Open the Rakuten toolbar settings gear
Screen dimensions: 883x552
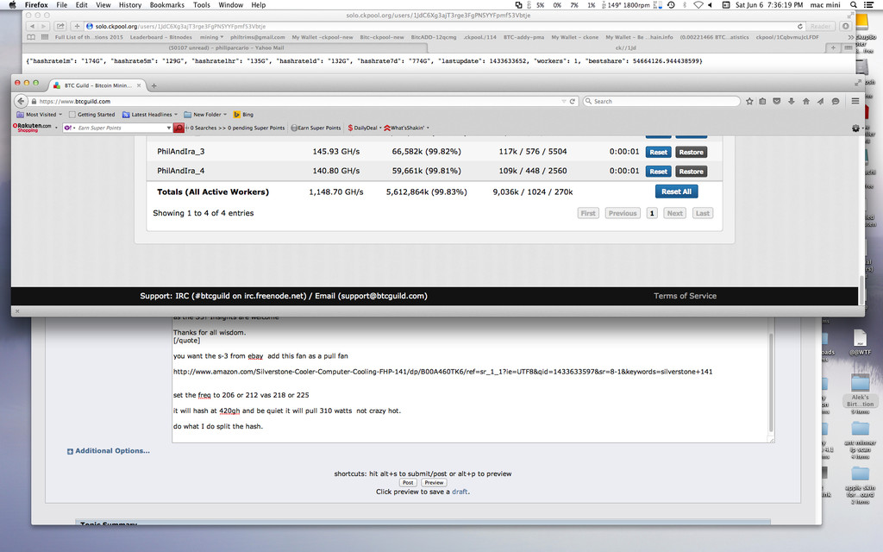pos(856,129)
